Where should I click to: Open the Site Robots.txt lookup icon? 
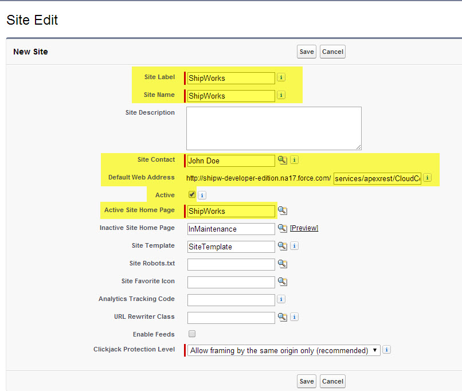tap(283, 264)
